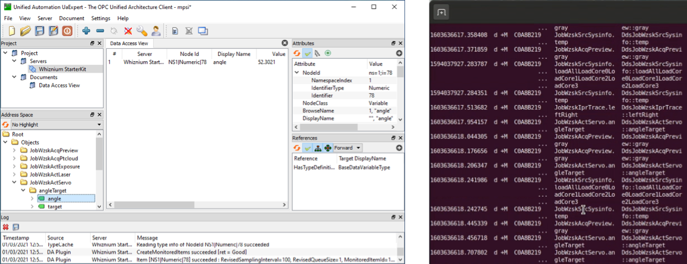
Task: Open the Document menu
Action: click(72, 18)
